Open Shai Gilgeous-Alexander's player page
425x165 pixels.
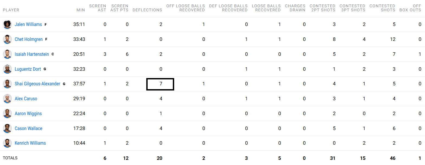37,84
